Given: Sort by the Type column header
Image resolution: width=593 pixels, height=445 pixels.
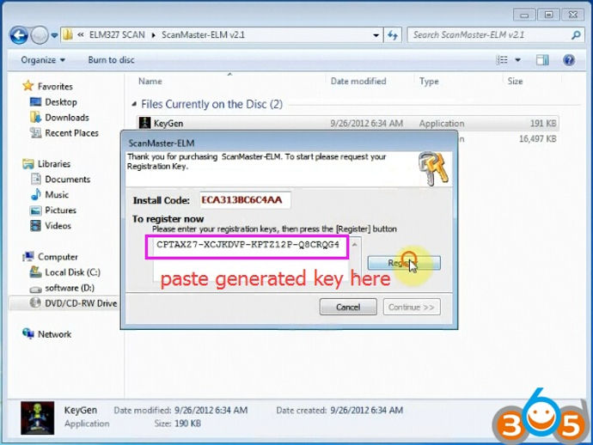Looking at the screenshot, I should click(x=429, y=81).
